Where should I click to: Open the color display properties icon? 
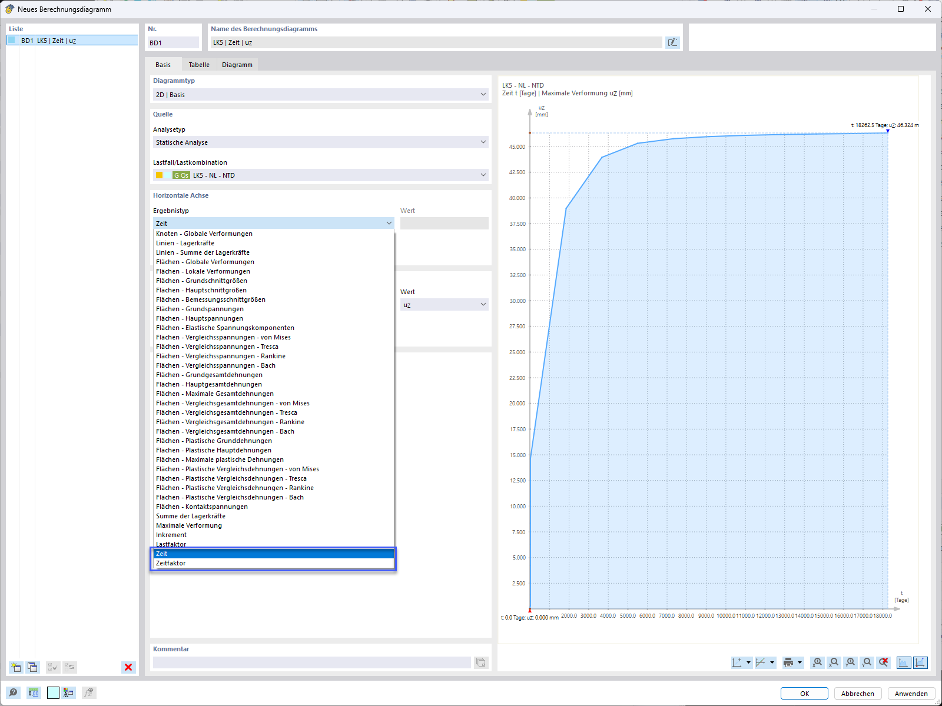[x=69, y=692]
